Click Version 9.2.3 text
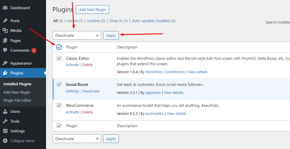 [127, 114]
